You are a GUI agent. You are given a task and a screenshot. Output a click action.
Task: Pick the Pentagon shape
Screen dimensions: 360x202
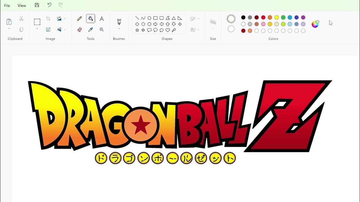pyautogui.click(x=143, y=24)
